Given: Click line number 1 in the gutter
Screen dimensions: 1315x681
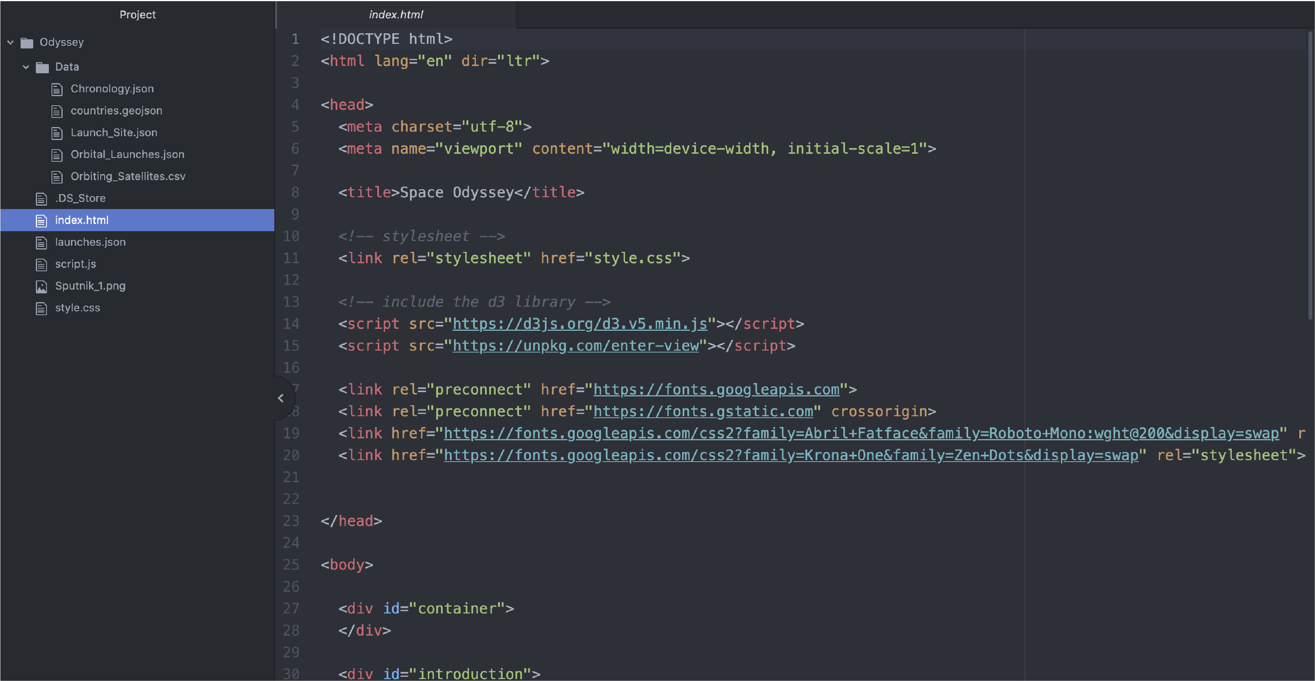Looking at the screenshot, I should coord(295,39).
